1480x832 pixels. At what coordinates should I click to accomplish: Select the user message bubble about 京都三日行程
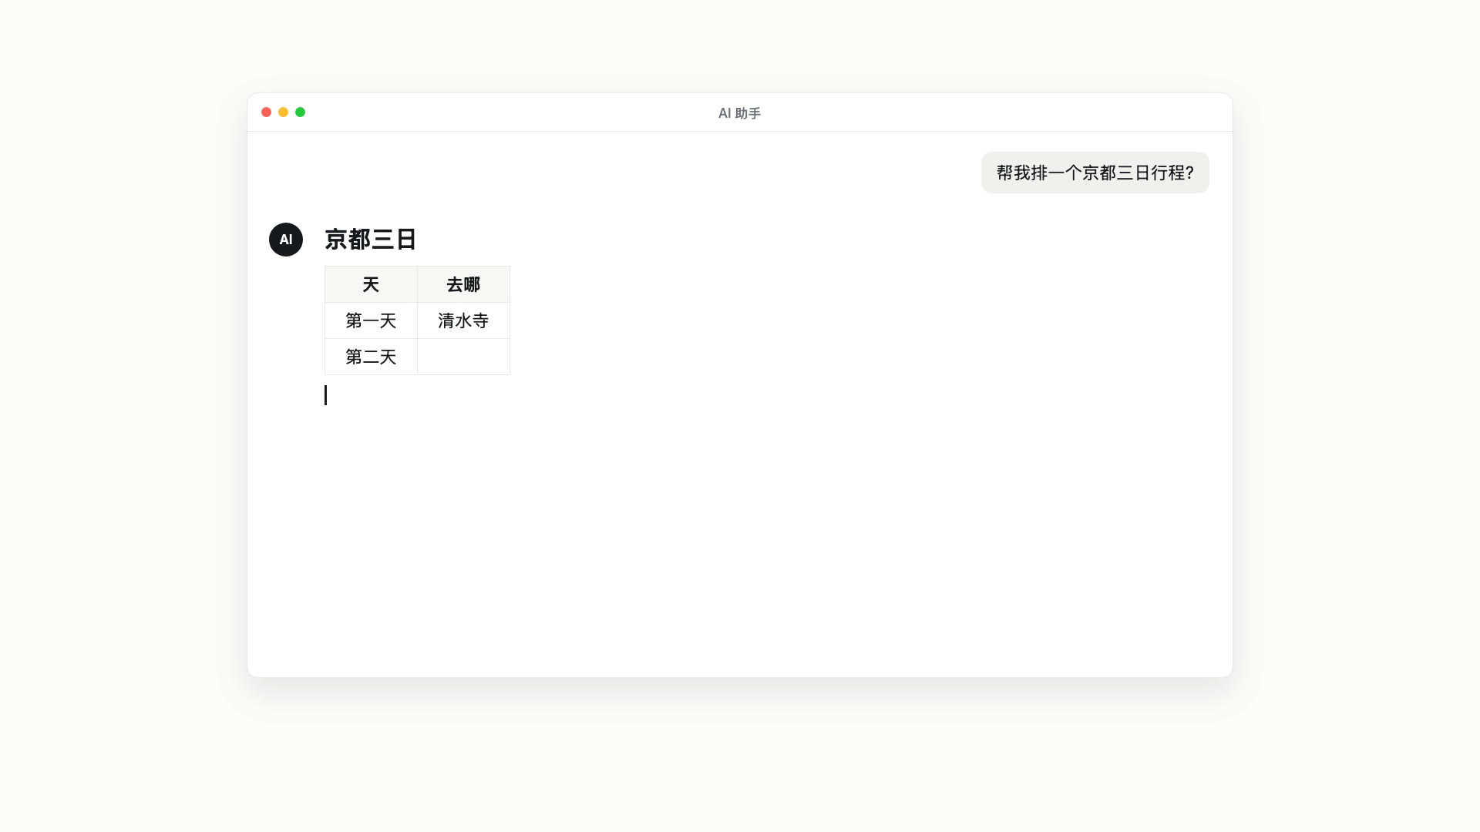(x=1095, y=173)
